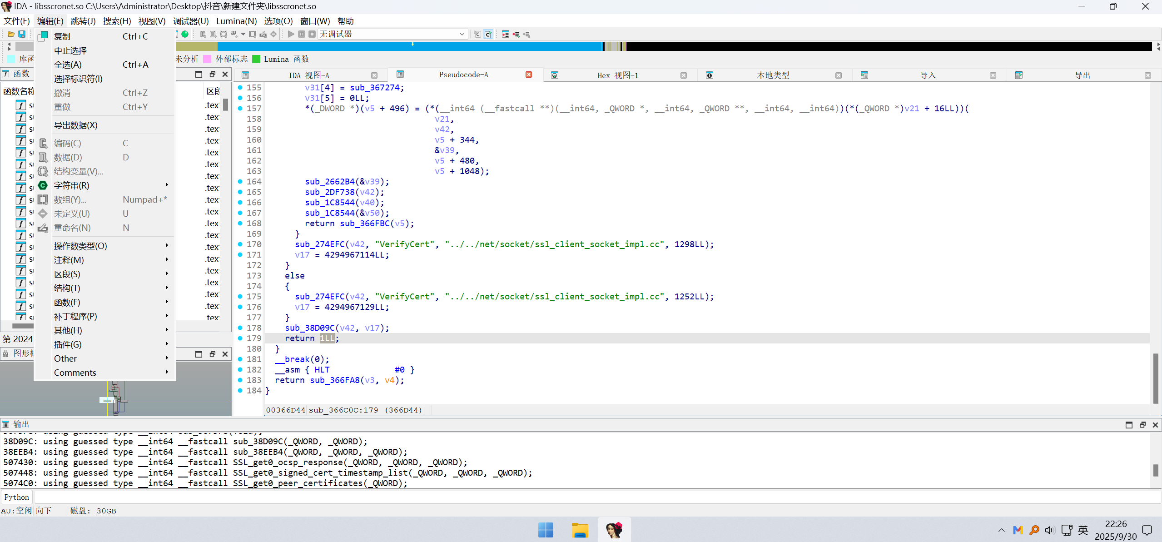Click the green Lumina function color swatch
The height and width of the screenshot is (542, 1162).
[256, 59]
